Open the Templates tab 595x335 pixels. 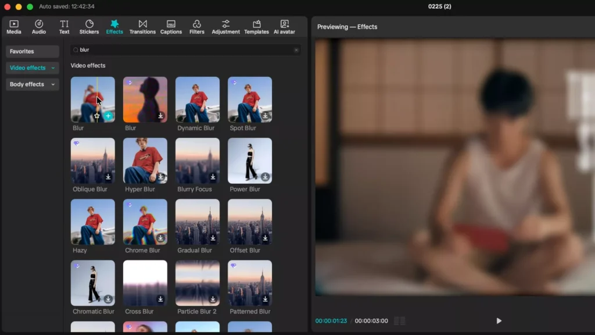click(256, 26)
